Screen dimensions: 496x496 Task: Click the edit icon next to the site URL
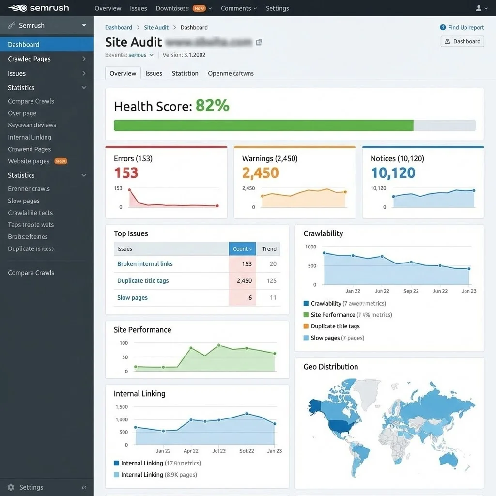[259, 43]
